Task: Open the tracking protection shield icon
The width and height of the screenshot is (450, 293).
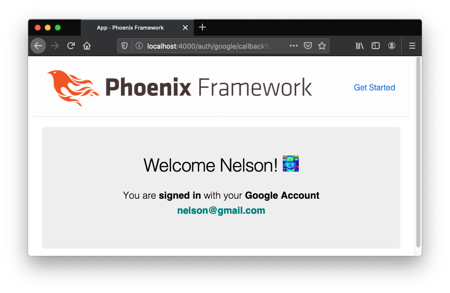Action: 124,46
